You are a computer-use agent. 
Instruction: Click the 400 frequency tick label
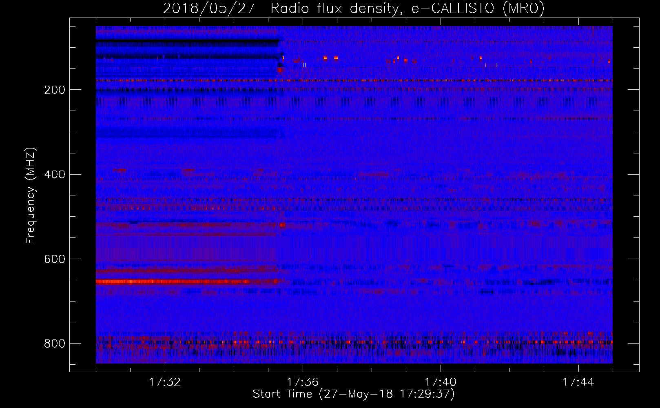(x=55, y=175)
